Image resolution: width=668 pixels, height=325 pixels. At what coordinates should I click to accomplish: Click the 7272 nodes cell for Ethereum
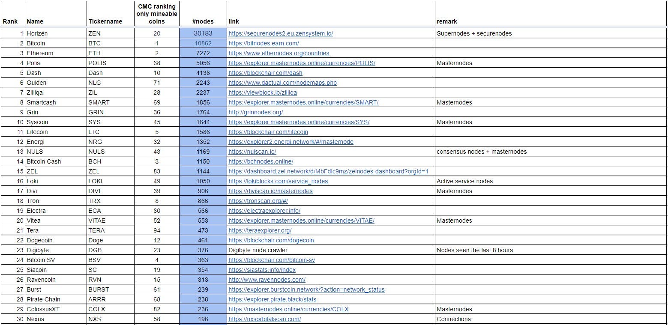point(203,53)
